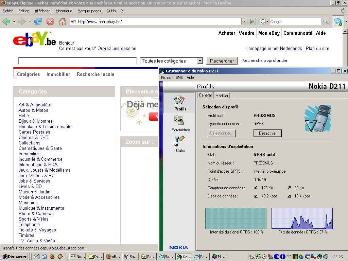Open Profils section in Nokia sidebar
Image resolution: width=348 pixels, height=261 pixels.
click(180, 103)
